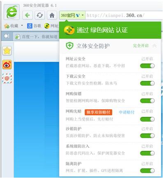
Task: Collapse the sidebar with the arrow button
Action: tap(7, 36)
